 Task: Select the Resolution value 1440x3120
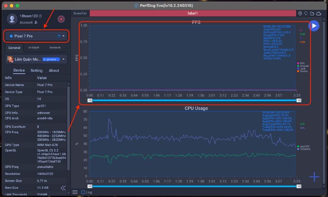point(45,174)
